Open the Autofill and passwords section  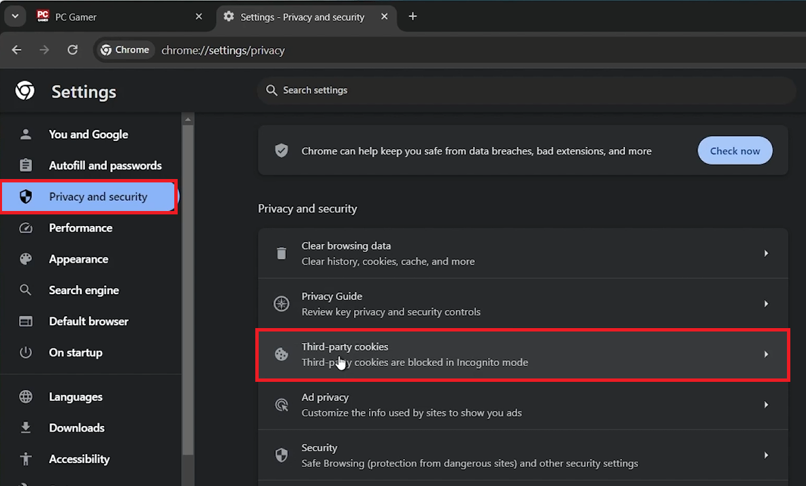pyautogui.click(x=105, y=165)
